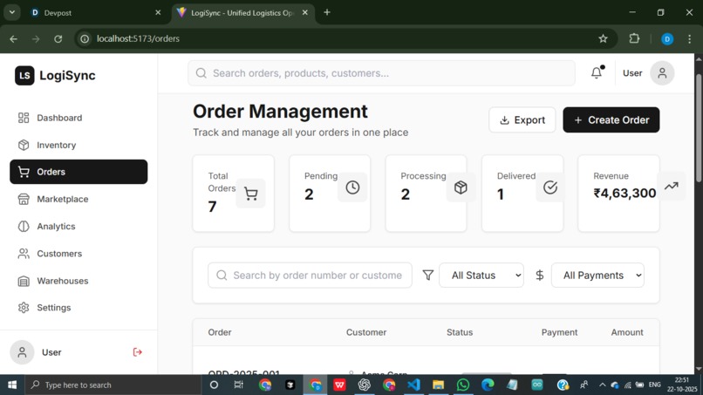The height and width of the screenshot is (395, 703).
Task: Open Microsoft Edge from the taskbar
Action: pos(488,385)
